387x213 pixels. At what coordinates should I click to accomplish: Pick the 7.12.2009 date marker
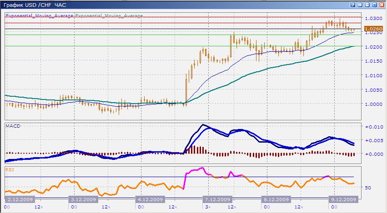217,199
